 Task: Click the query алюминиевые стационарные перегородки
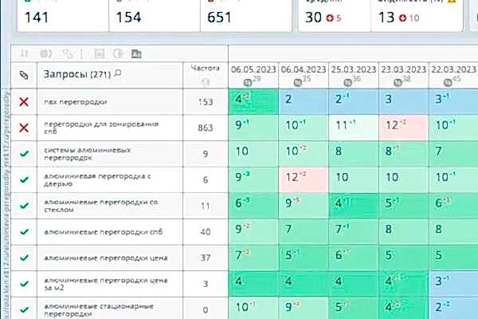(x=99, y=310)
